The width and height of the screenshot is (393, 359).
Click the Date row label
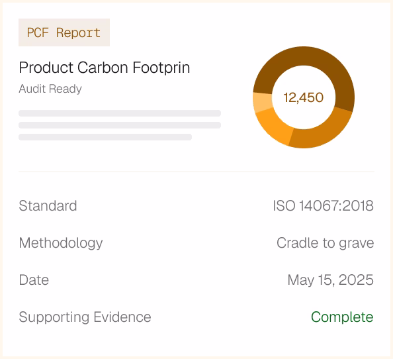34,280
